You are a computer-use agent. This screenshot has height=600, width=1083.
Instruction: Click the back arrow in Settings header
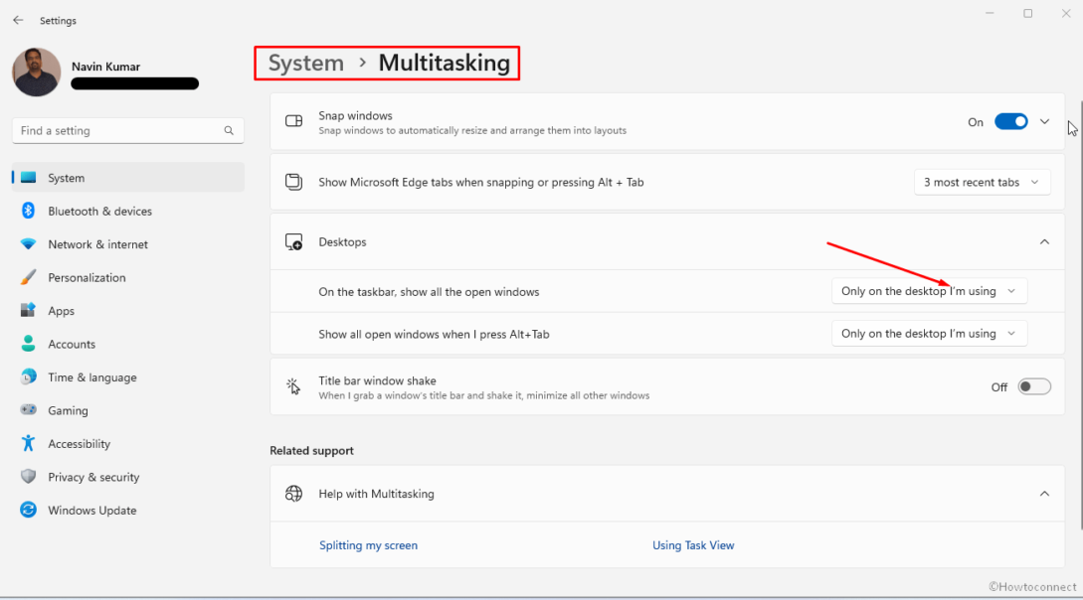(x=18, y=21)
